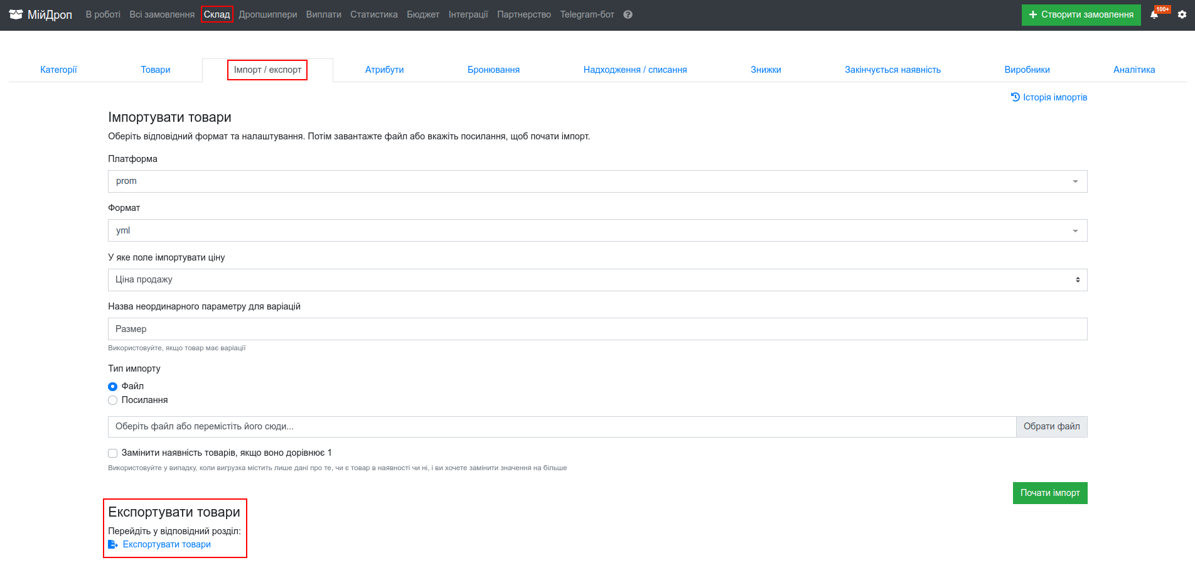Viewport: 1195px width, 570px height.
Task: Switch to Знижки tab
Action: pos(766,70)
